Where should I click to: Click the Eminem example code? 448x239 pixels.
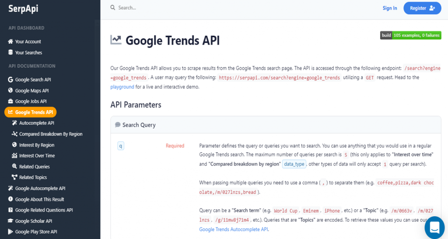tap(311, 211)
